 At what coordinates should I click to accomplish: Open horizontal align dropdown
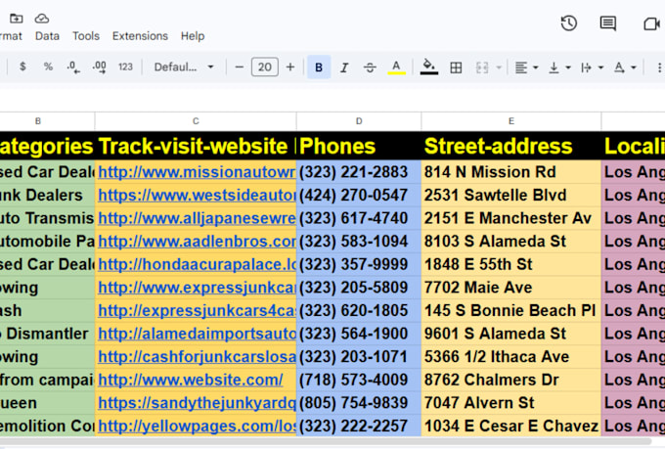(x=526, y=67)
